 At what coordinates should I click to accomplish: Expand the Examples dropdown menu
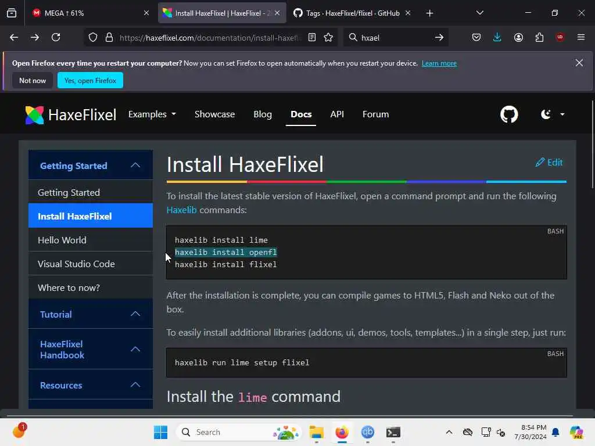(152, 114)
